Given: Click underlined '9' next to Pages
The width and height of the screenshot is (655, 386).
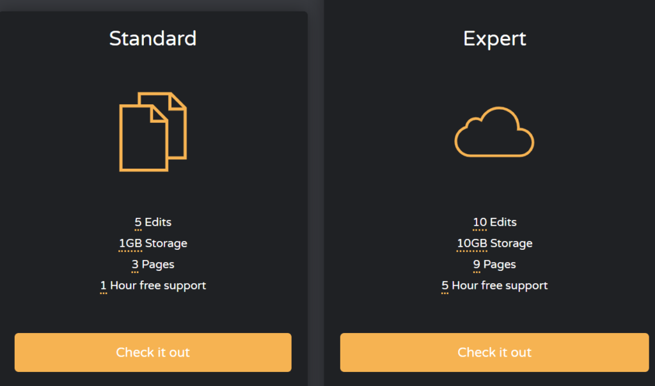Looking at the screenshot, I should (x=477, y=265).
